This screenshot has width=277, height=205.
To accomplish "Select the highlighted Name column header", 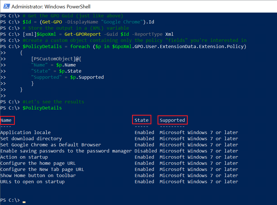I will (x=7, y=120).
